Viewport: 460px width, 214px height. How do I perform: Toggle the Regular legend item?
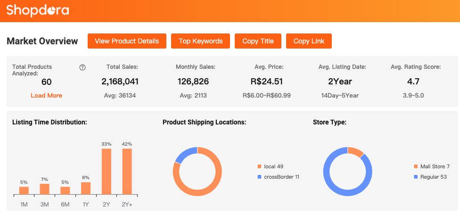click(430, 177)
